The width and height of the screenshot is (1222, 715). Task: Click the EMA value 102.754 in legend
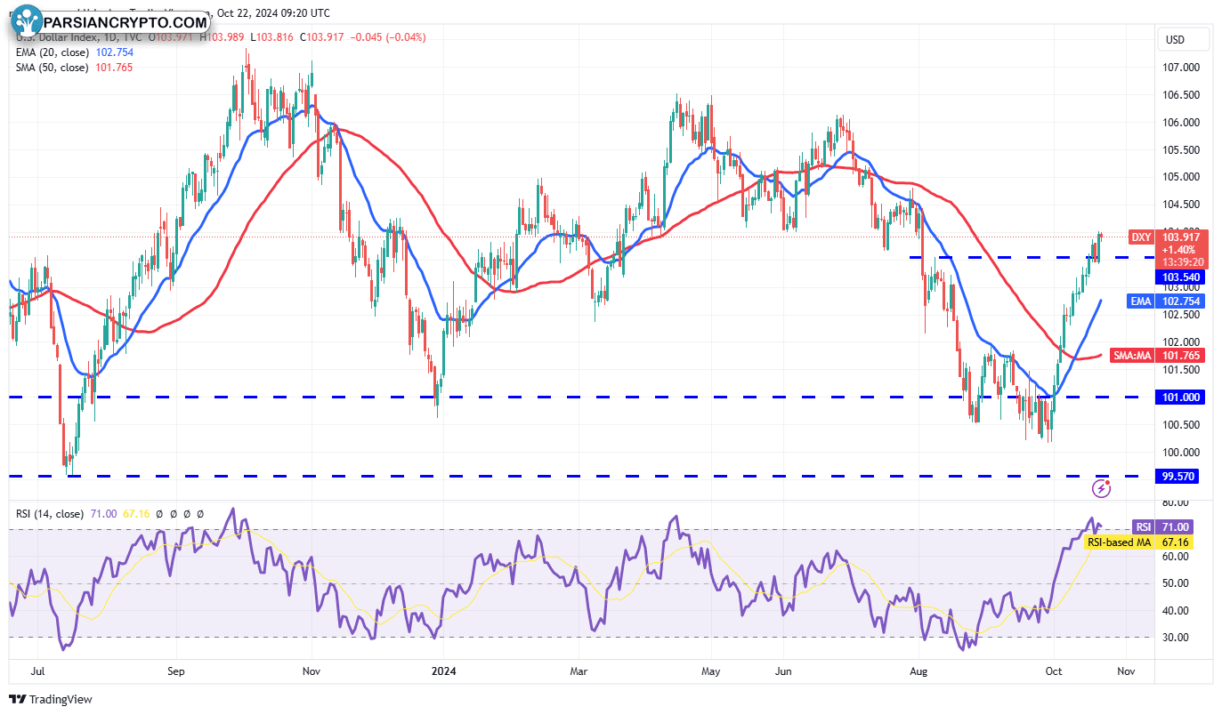pos(115,52)
